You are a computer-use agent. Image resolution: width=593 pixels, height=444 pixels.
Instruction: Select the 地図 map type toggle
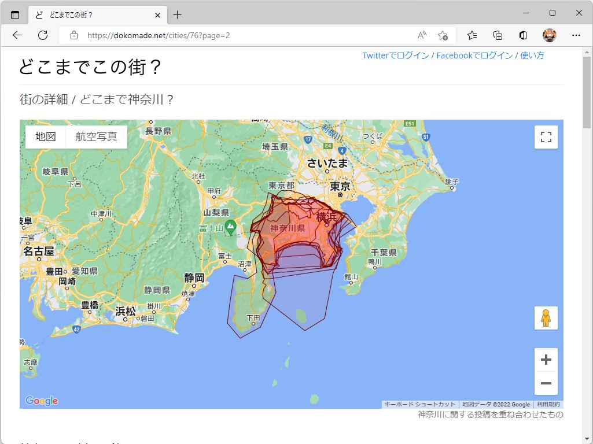point(45,137)
